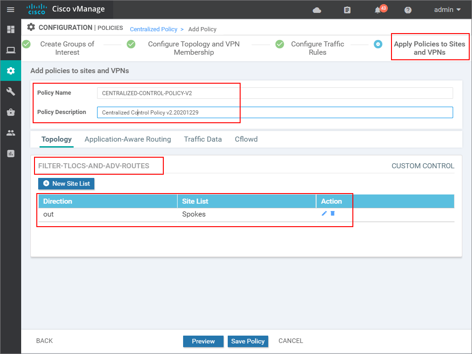Open the Monitor section from the sidebar

(x=10, y=50)
